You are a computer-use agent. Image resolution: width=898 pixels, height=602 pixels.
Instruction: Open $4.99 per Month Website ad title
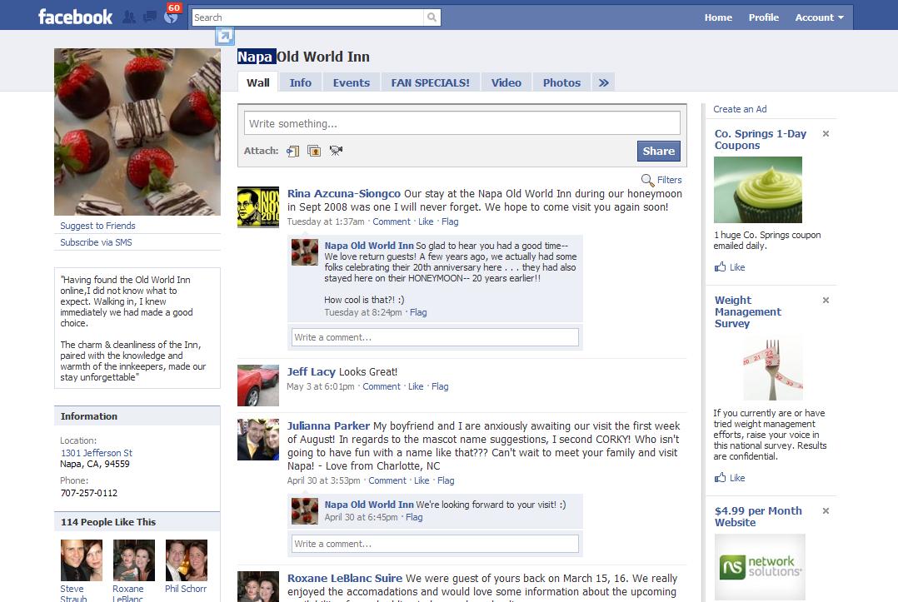pyautogui.click(x=758, y=517)
